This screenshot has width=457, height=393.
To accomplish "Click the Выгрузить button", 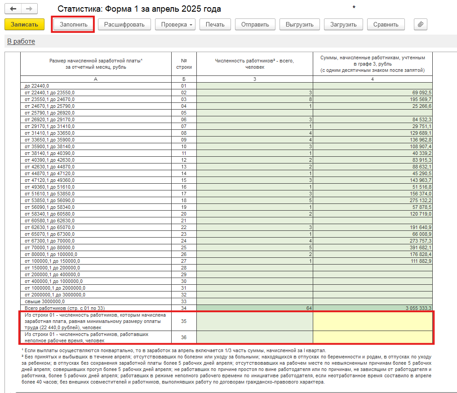I will (x=300, y=24).
